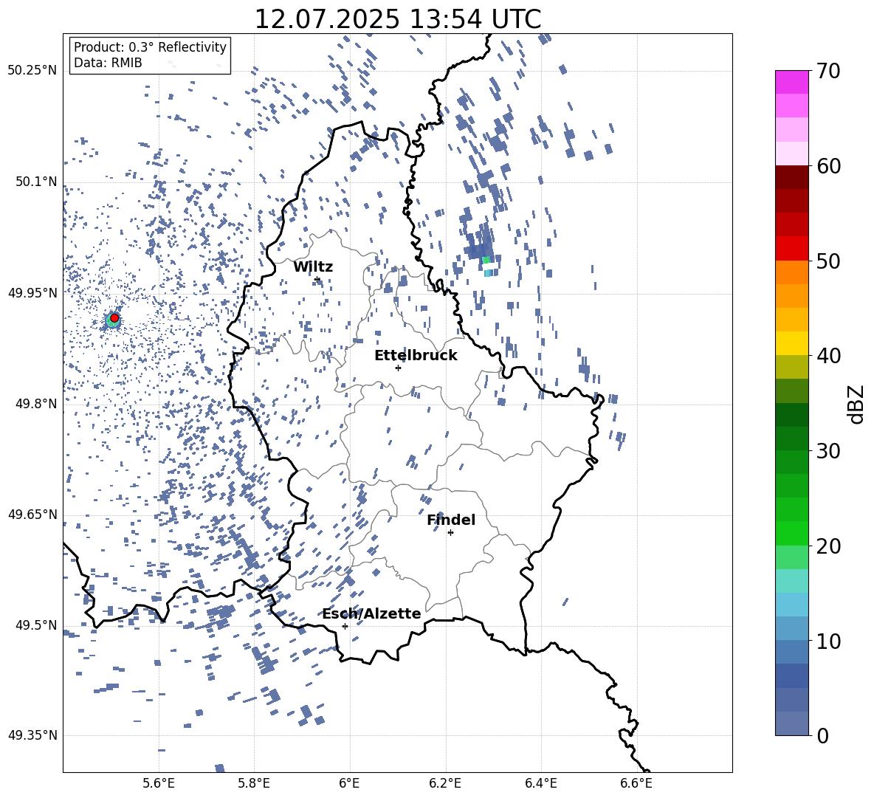Click the 49.8°N latitude label
This screenshot has height=798, width=874.
tap(36, 403)
